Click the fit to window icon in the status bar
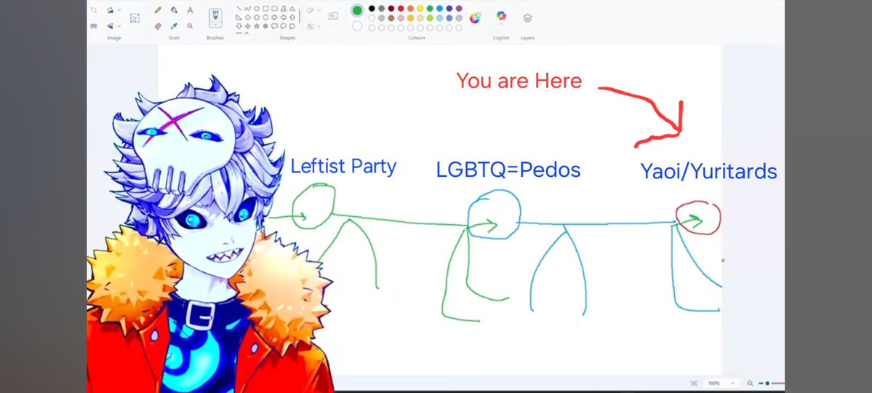The image size is (872, 393). click(694, 383)
